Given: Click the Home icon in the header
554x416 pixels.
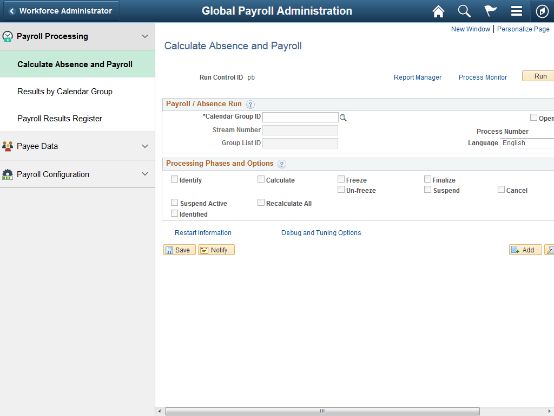Looking at the screenshot, I should click(x=438, y=11).
